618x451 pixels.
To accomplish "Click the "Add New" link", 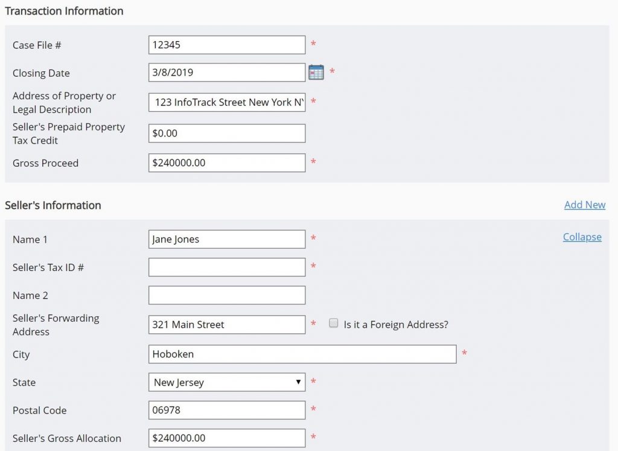I will click(x=584, y=205).
